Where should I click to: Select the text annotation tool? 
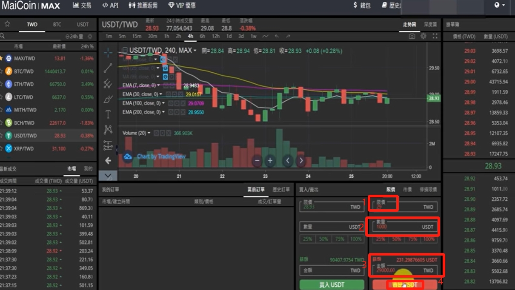click(108, 114)
